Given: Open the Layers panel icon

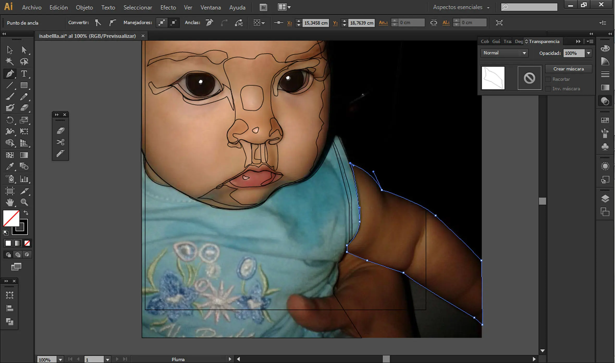Looking at the screenshot, I should click(x=605, y=199).
